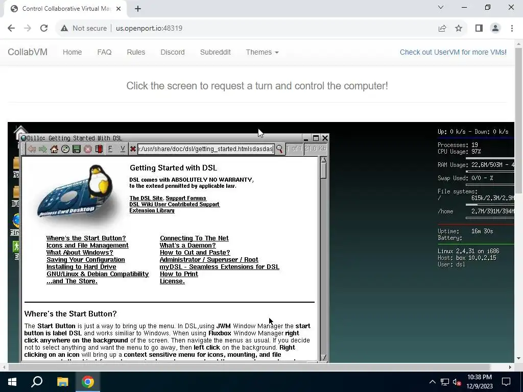This screenshot has width=523, height=392.
Task: Follow How to Cut and Paste? link
Action: pos(195,253)
